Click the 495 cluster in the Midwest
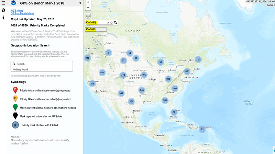275x154 pixels. tap(144, 75)
